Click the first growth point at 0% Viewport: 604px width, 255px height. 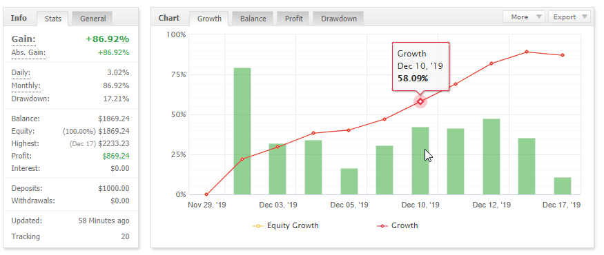point(206,194)
